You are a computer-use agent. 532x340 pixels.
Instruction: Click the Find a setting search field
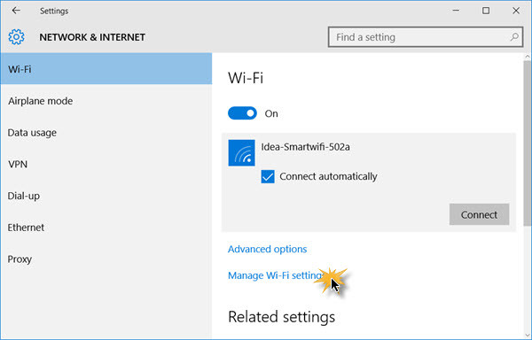pyautogui.click(x=426, y=37)
